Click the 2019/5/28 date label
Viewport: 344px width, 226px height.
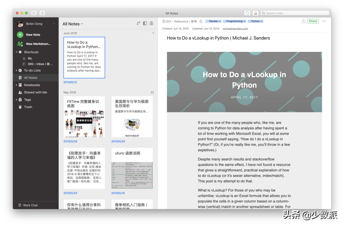pyautogui.click(x=70, y=141)
